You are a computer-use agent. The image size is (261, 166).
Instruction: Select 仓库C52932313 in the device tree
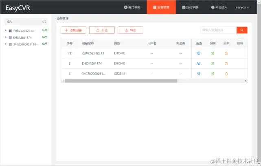[x=24, y=31]
